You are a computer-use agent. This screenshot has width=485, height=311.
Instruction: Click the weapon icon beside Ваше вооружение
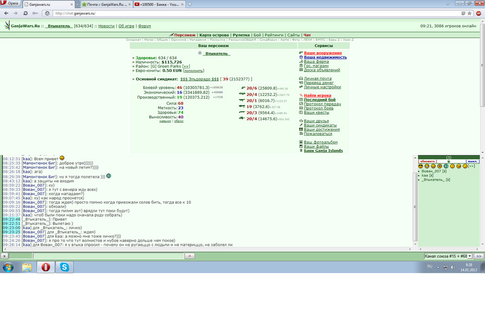click(x=301, y=53)
